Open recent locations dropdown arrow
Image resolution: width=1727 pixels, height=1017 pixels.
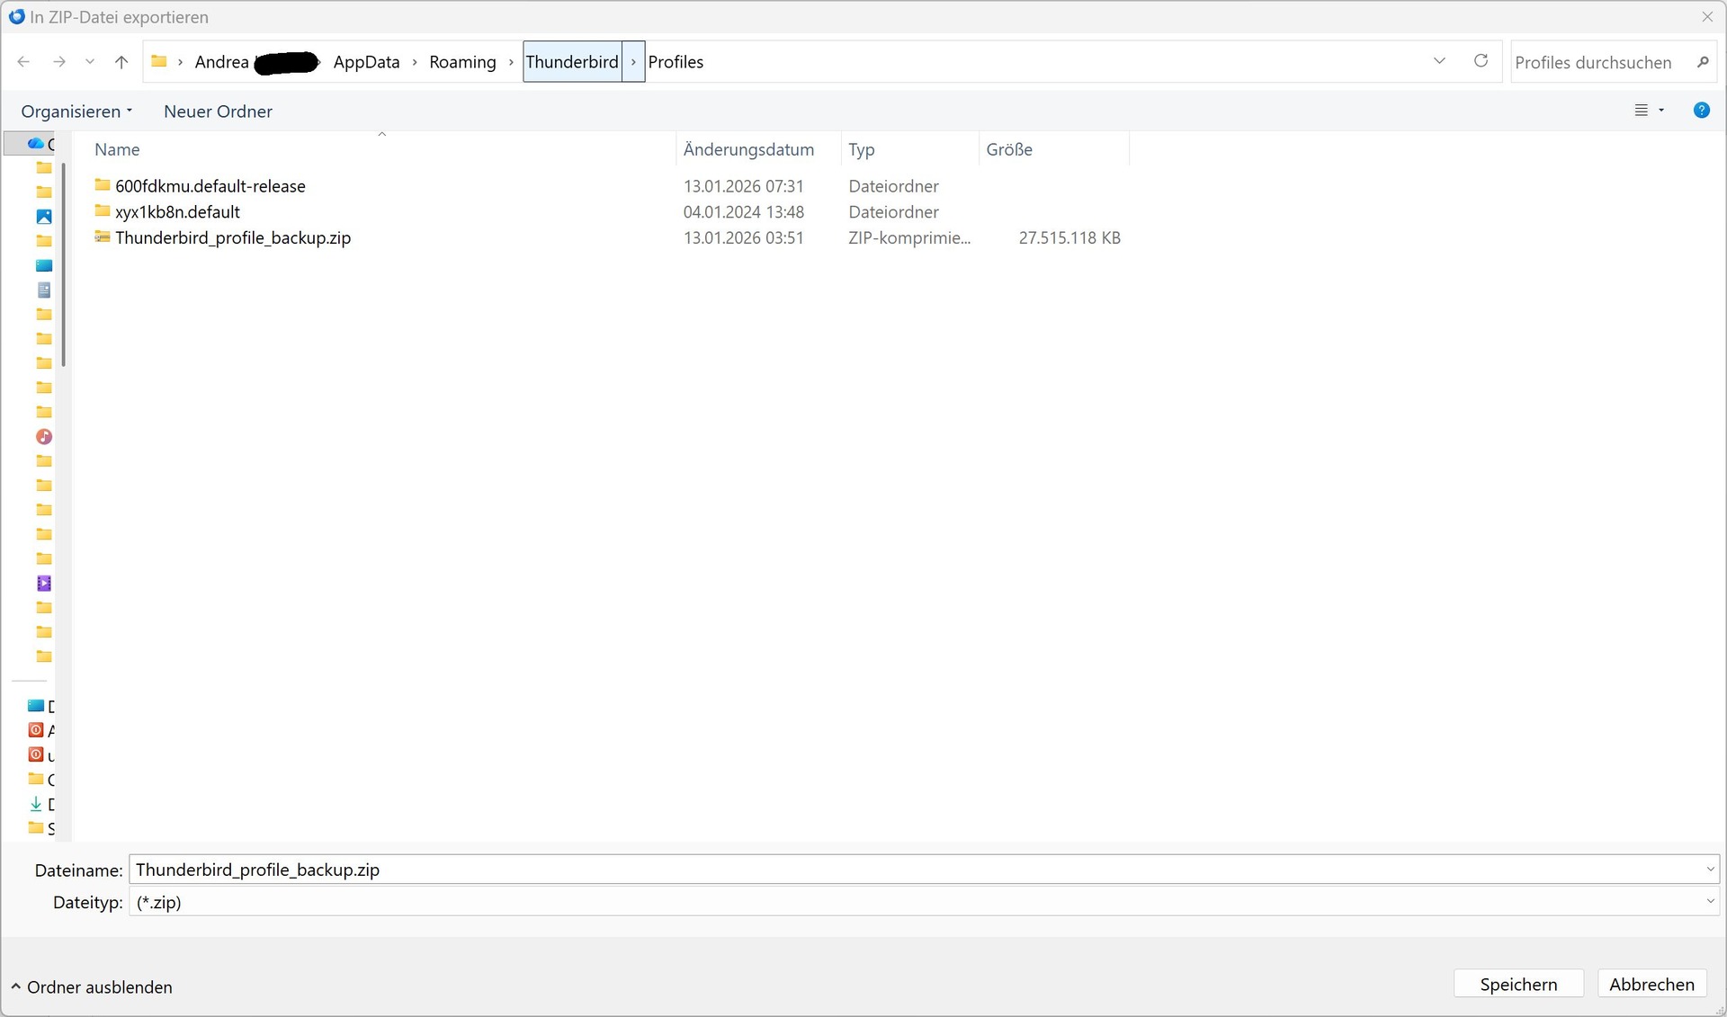pyautogui.click(x=90, y=62)
